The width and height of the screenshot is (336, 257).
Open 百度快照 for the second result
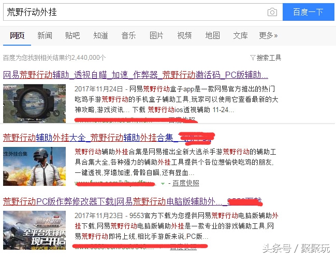186,183
